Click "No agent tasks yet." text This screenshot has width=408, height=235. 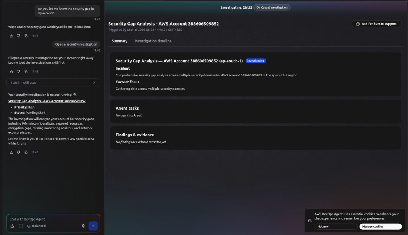(129, 115)
